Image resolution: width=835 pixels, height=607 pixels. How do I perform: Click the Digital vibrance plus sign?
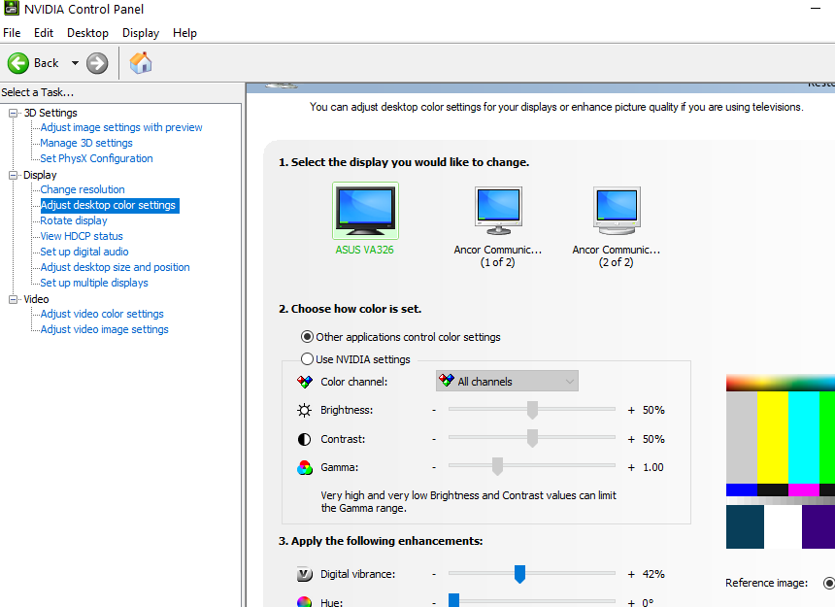pyautogui.click(x=631, y=574)
